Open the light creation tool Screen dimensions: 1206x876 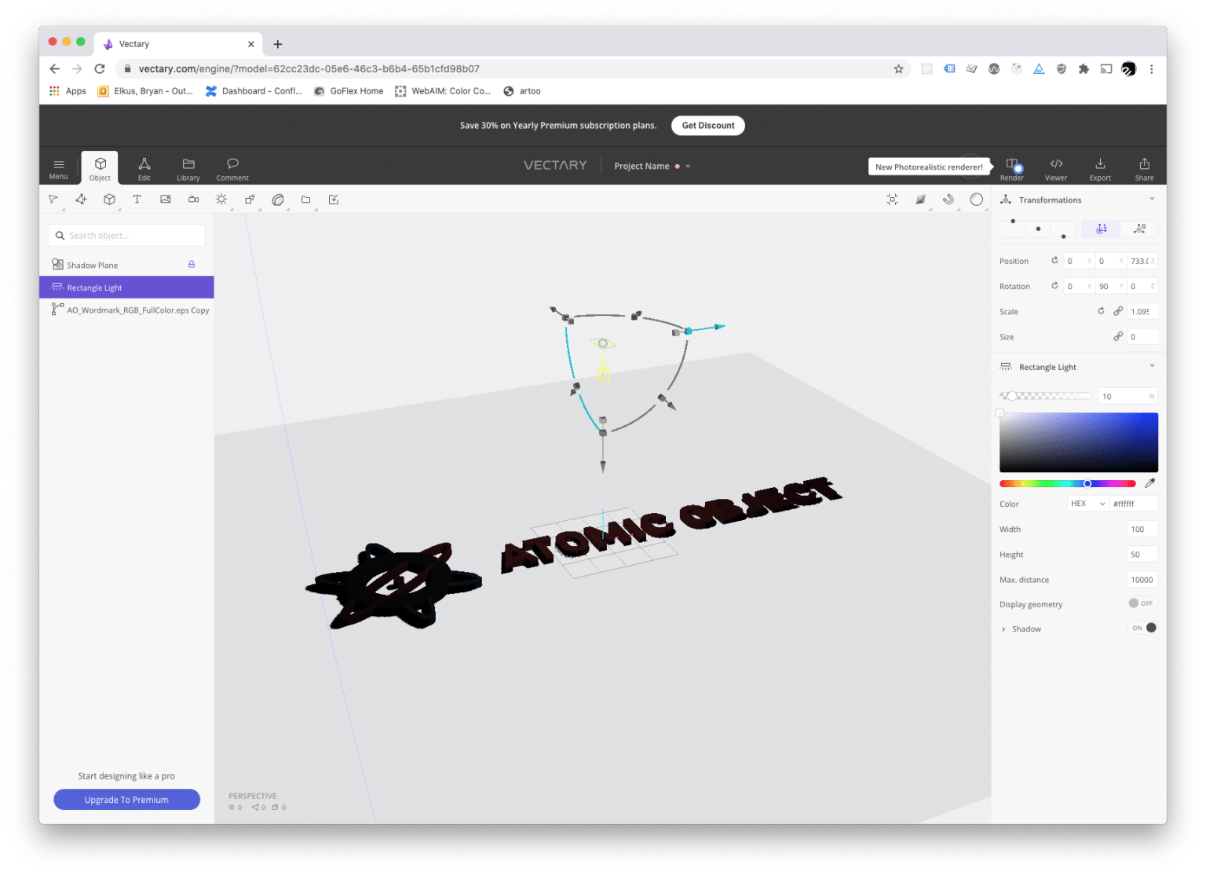tap(221, 200)
